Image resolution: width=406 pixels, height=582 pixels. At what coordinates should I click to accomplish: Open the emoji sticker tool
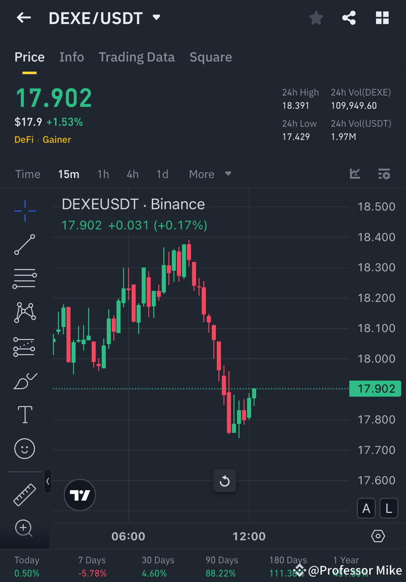coord(25,449)
